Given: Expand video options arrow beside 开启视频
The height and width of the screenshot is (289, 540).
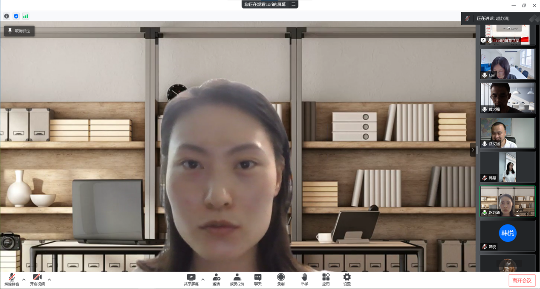Looking at the screenshot, I should pos(49,279).
